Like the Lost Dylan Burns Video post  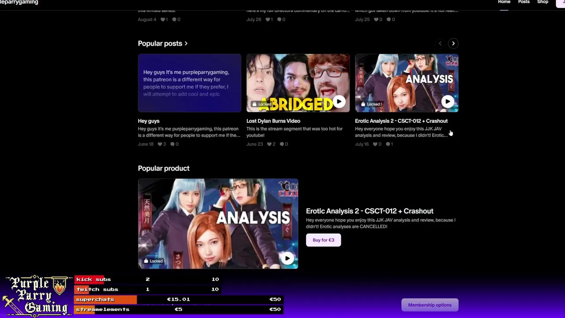tap(268, 144)
